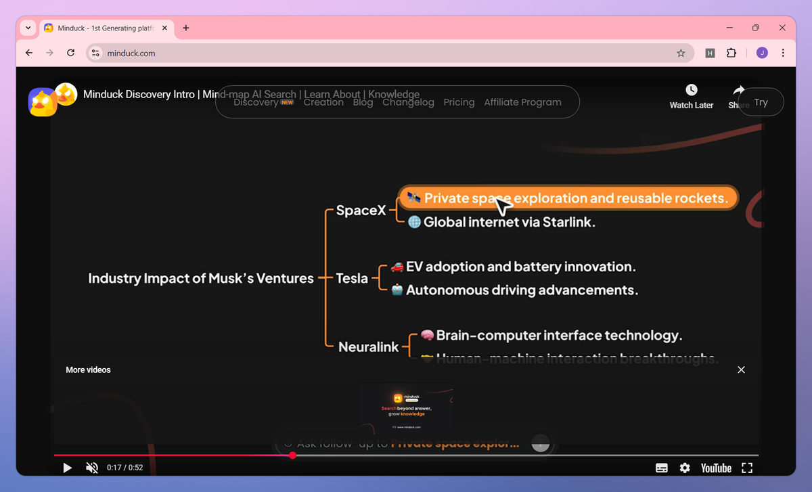Close the Minduck tab
Image resolution: width=812 pixels, height=492 pixels.
pyautogui.click(x=164, y=28)
